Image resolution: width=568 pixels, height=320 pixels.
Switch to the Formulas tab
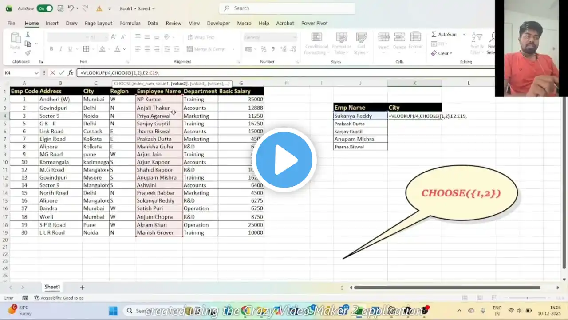click(130, 23)
